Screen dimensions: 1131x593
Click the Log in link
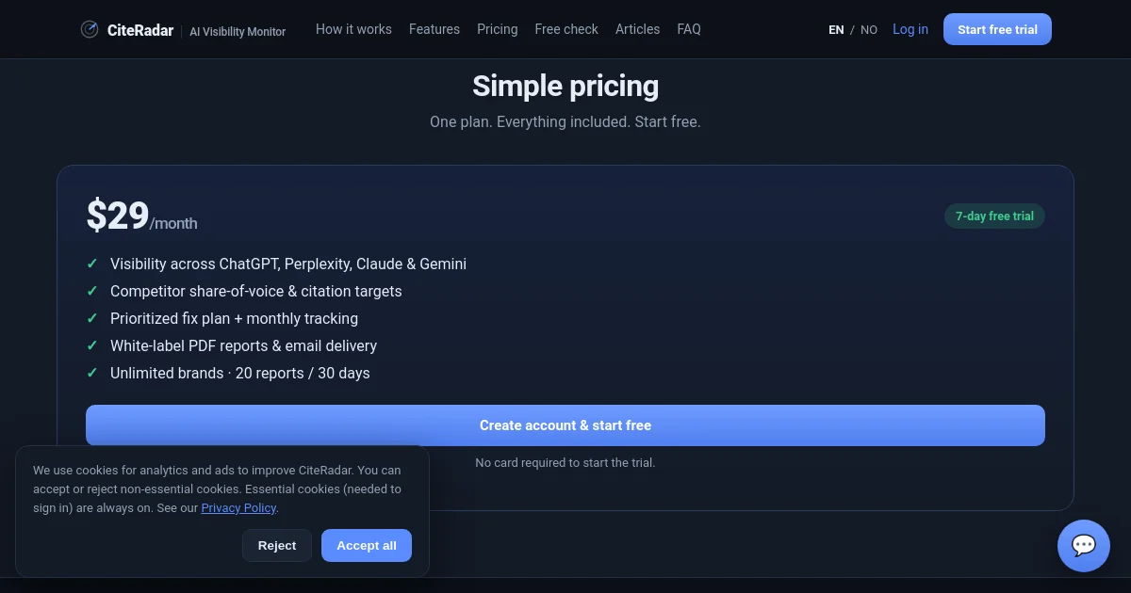910,29
